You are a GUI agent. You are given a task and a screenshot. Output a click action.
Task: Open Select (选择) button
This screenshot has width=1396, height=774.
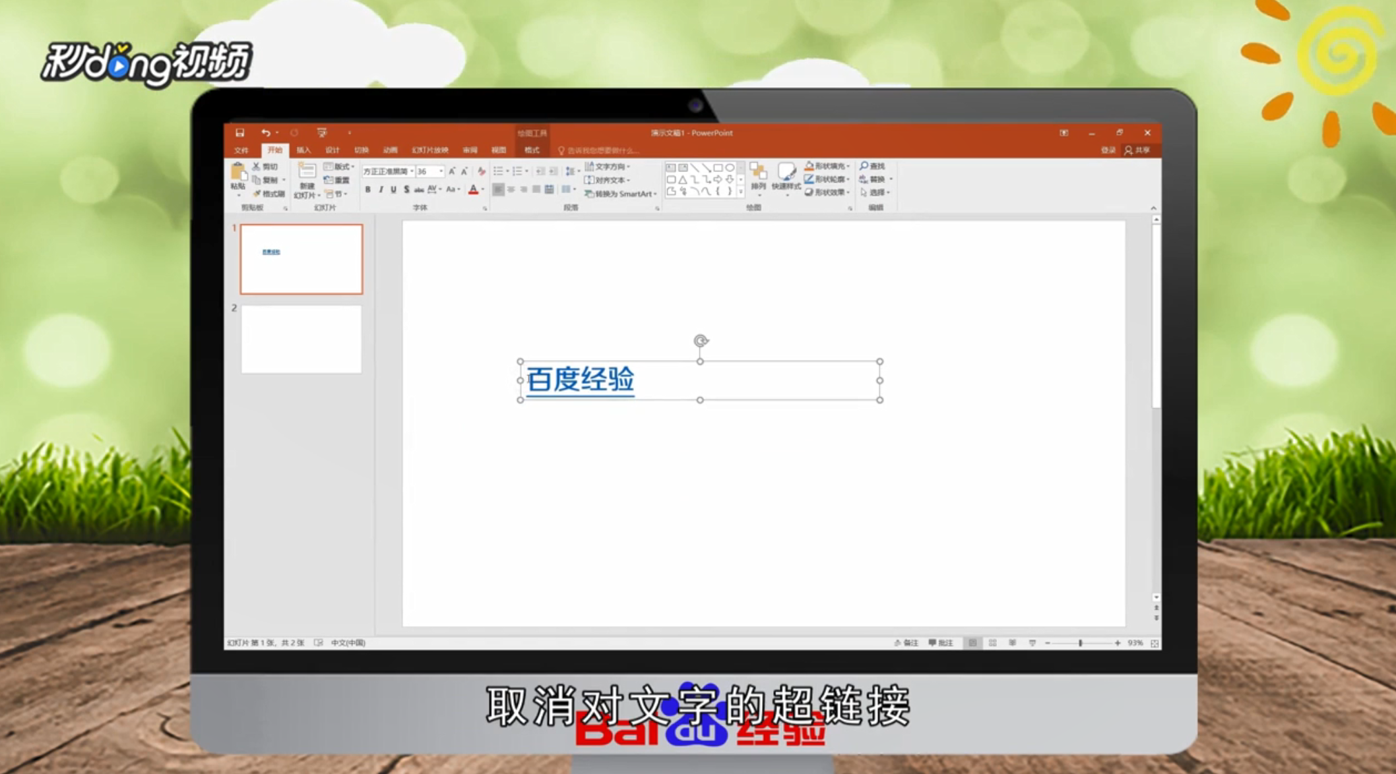(x=875, y=193)
